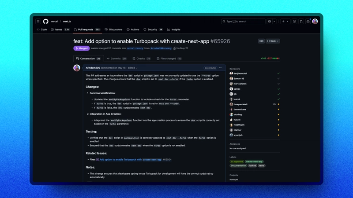353x198 pixels.
Task: Open the notifications inbox icon
Action: click(308, 21)
